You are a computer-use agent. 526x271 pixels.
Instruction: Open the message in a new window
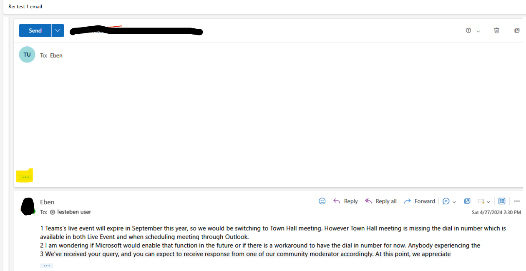[x=467, y=201]
